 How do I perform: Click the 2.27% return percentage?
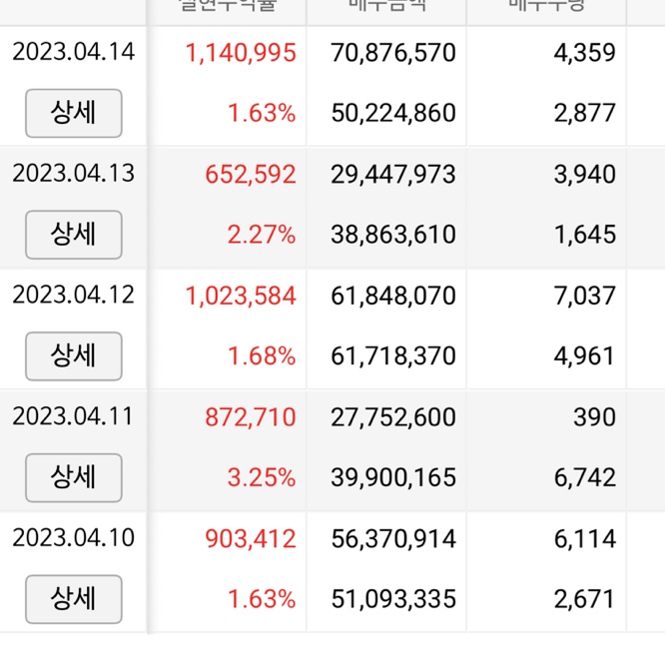tap(262, 236)
